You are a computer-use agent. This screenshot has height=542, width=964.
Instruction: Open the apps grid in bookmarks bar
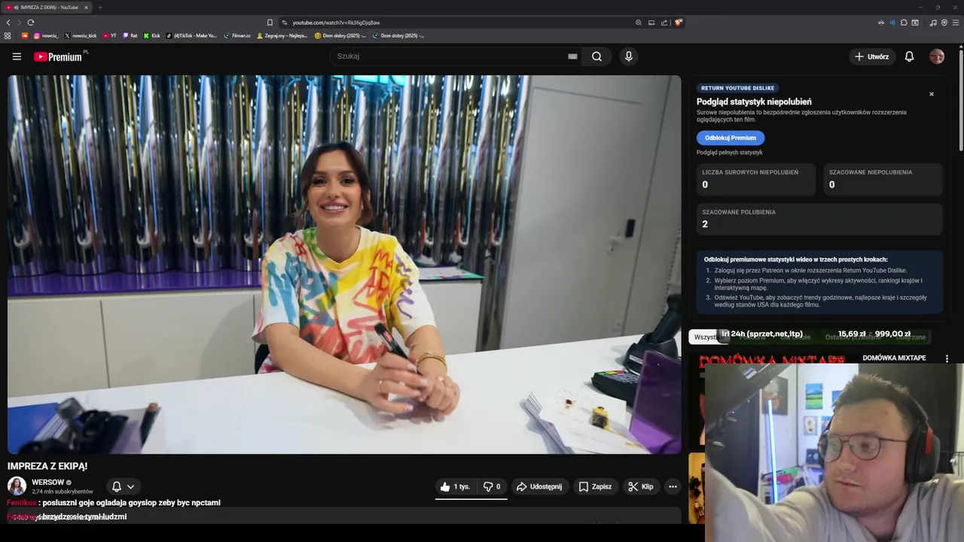[8, 35]
